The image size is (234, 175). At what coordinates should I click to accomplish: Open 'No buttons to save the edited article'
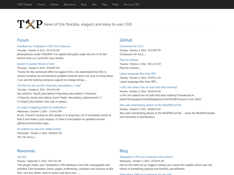click(x=39, y=129)
